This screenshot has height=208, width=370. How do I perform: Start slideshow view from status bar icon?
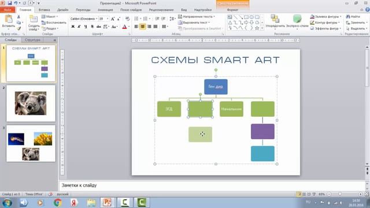314,194
